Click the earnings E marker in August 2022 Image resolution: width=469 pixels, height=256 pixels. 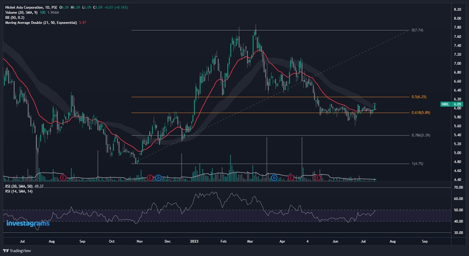tap(63, 178)
